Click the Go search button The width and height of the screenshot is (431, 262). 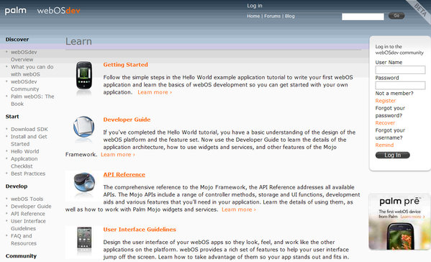[x=396, y=16]
